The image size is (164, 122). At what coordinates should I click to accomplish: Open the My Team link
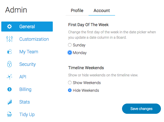[29, 52]
